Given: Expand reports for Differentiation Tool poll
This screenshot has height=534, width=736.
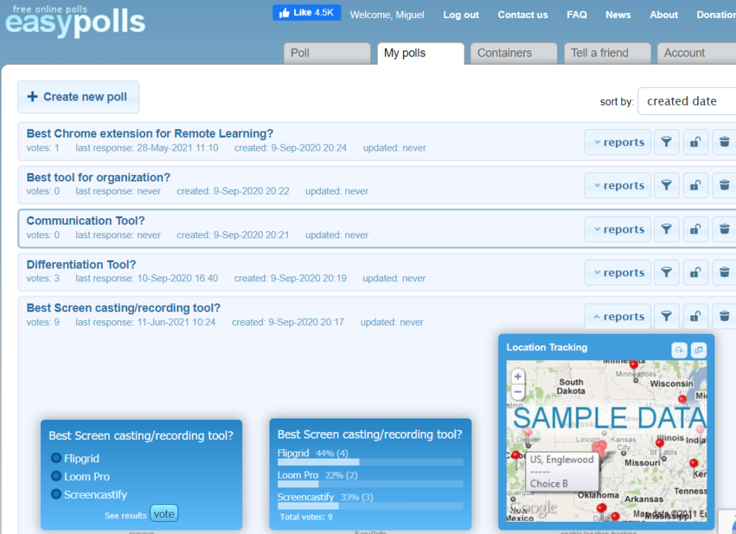Looking at the screenshot, I should tap(617, 272).
